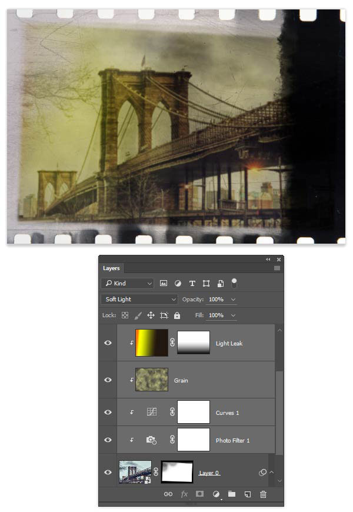This screenshot has height=512, width=353.
Task: Filter for shape layers icon
Action: pyautogui.click(x=206, y=283)
